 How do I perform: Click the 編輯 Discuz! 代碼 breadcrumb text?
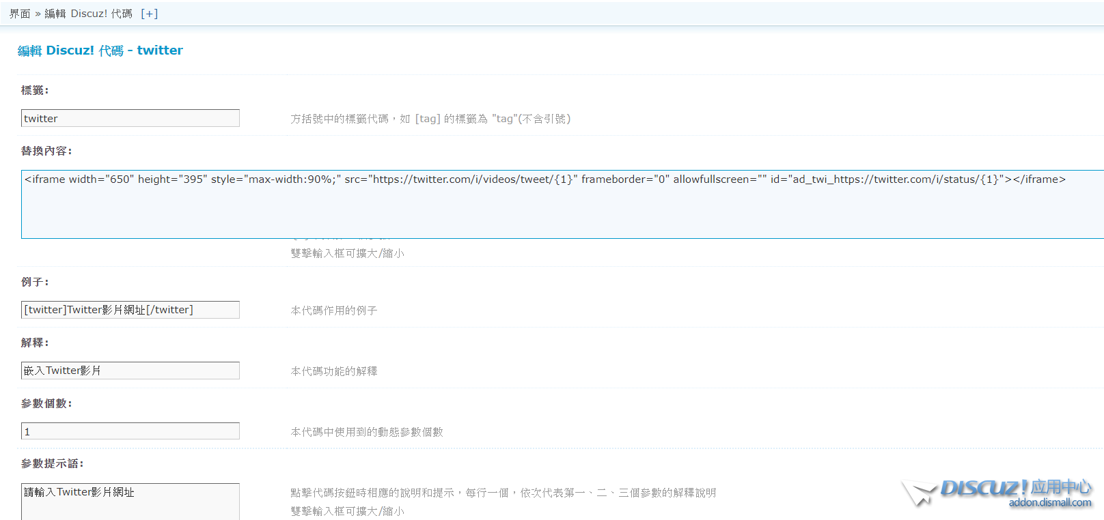[x=88, y=14]
